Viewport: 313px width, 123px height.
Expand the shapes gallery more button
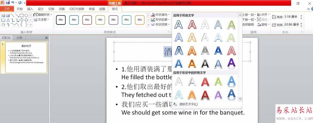[x=31, y=25]
